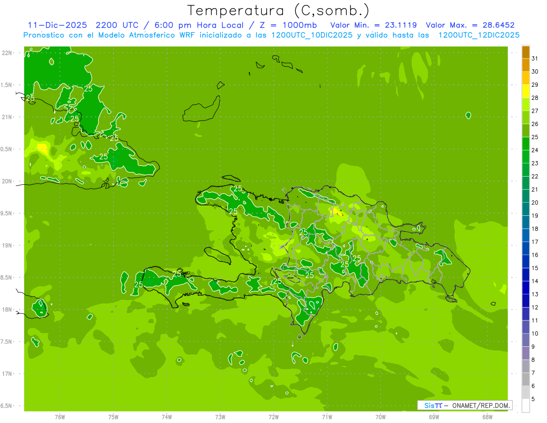
Task: Click legend scale value 20
Action: coord(535,203)
